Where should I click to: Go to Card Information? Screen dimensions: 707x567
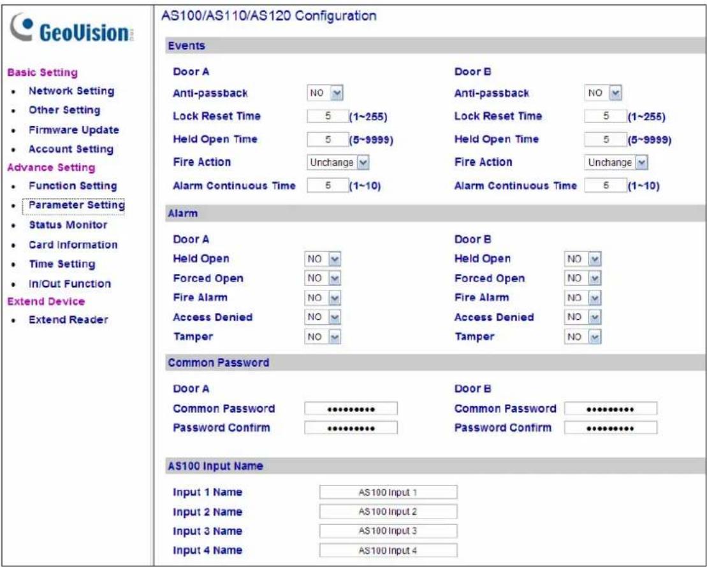tap(73, 245)
